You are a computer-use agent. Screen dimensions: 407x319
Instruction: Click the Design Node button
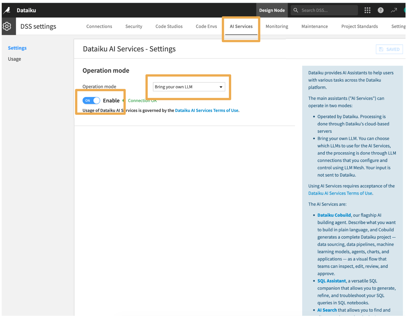click(272, 10)
